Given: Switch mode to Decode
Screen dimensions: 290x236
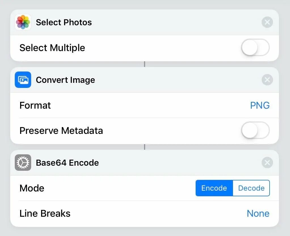Looking at the screenshot, I should [251, 188].
